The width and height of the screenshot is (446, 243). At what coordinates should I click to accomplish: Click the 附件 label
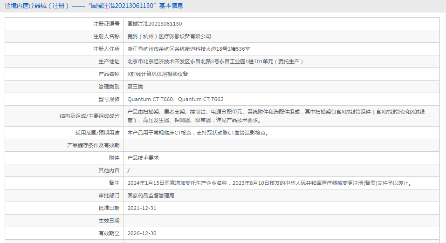(x=114, y=158)
